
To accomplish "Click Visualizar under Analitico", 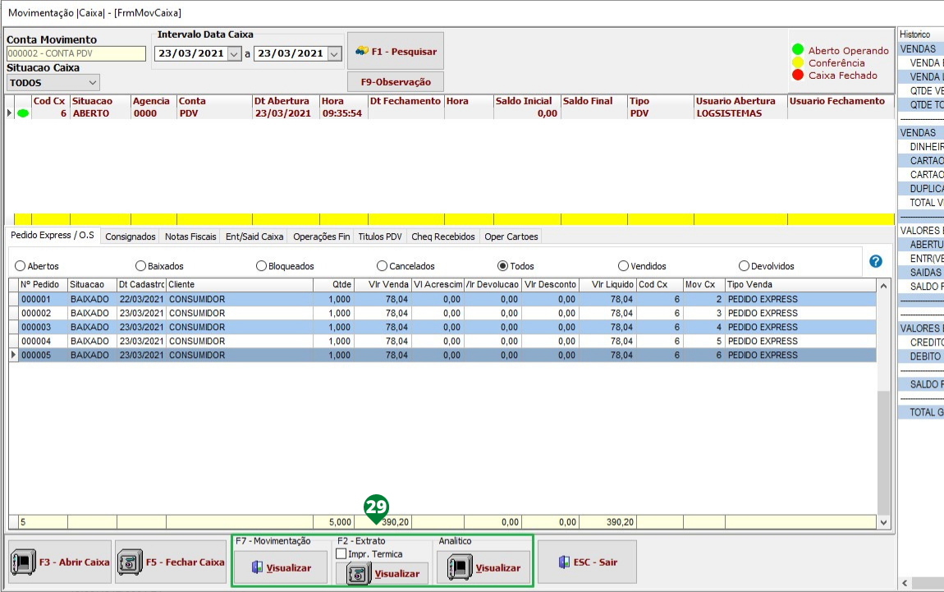I will 483,567.
